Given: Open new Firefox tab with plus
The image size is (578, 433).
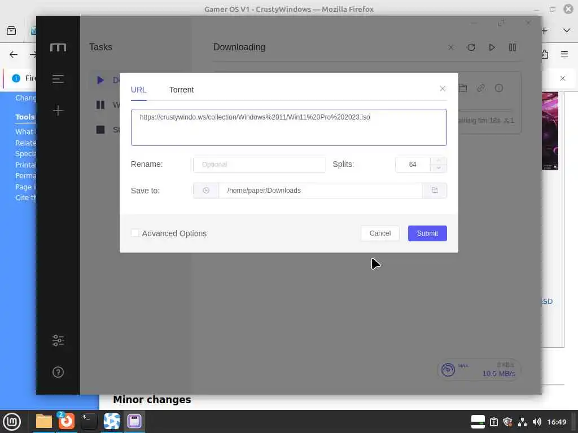Looking at the screenshot, I should tap(545, 31).
